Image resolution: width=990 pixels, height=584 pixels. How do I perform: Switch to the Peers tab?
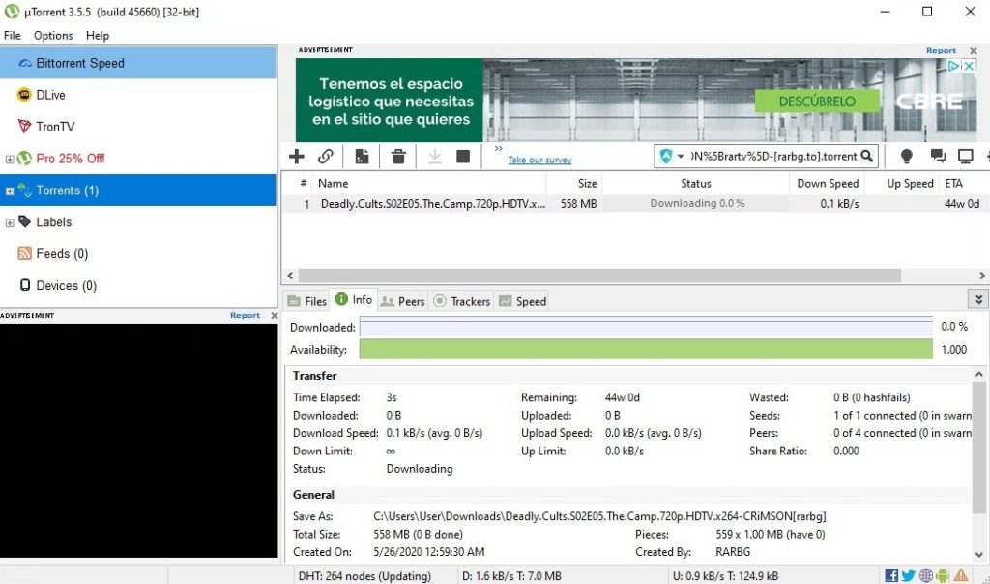click(x=402, y=301)
